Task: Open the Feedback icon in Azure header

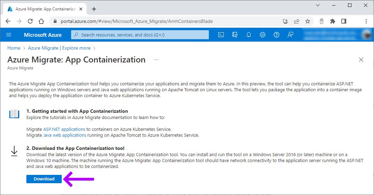Action: tap(290, 35)
